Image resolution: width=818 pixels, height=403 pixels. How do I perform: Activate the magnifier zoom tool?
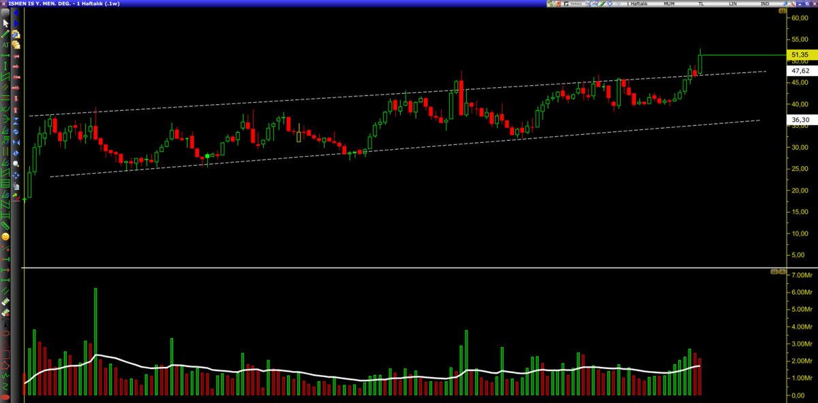click(16, 163)
